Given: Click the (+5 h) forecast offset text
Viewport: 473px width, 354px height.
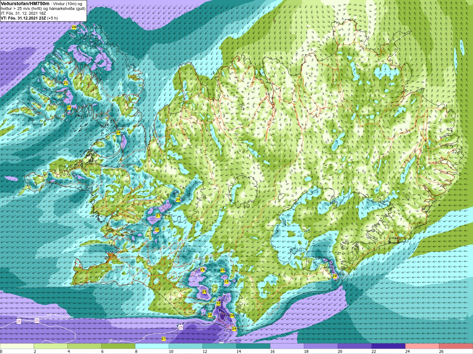Looking at the screenshot, I should [52, 18].
